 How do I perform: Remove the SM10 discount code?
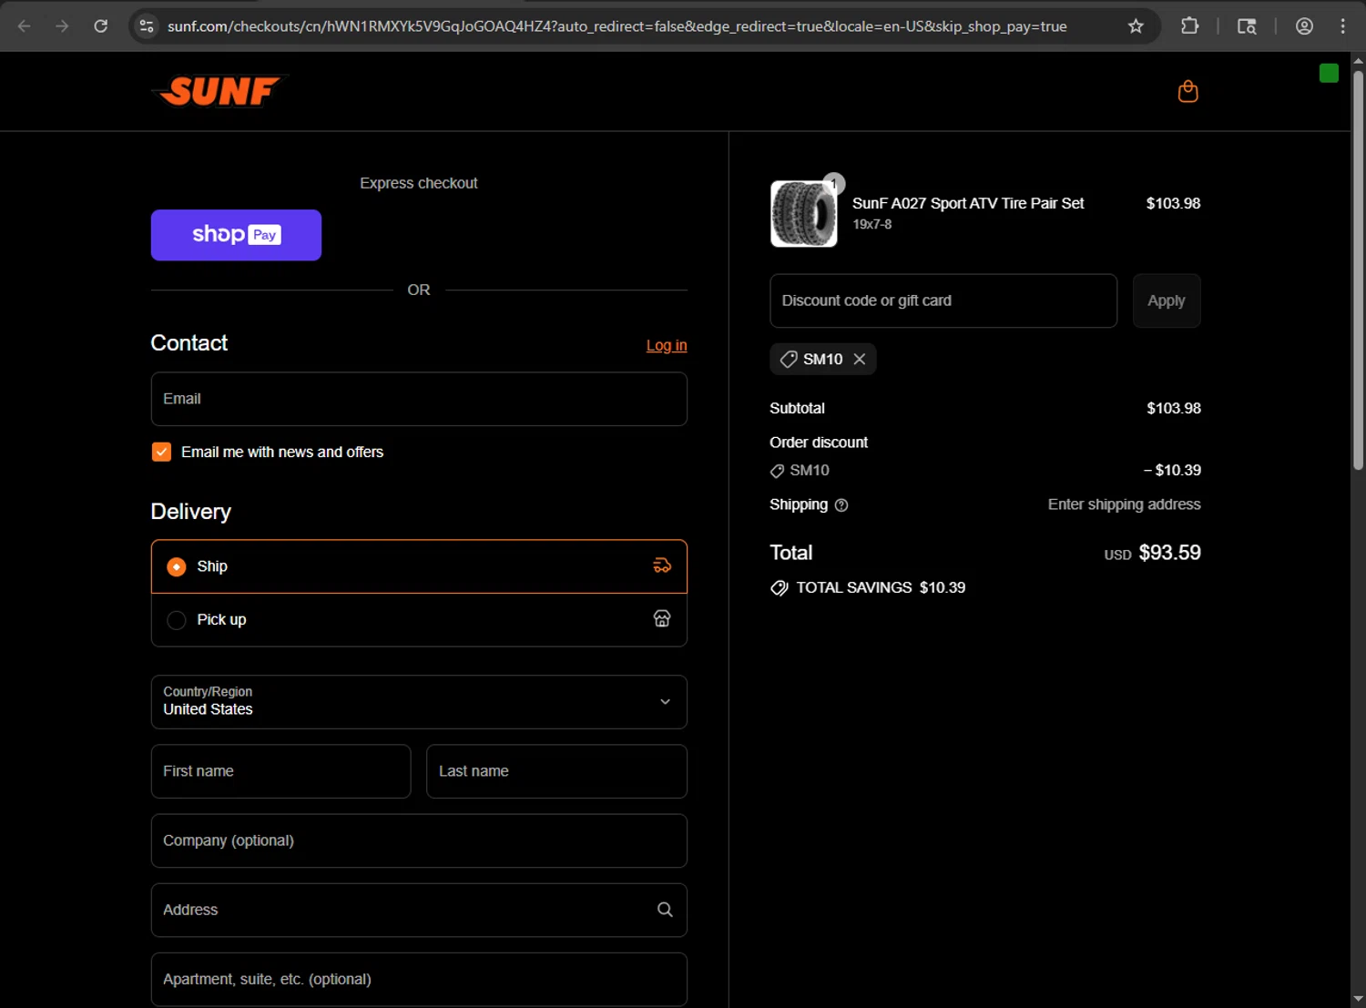coord(860,359)
